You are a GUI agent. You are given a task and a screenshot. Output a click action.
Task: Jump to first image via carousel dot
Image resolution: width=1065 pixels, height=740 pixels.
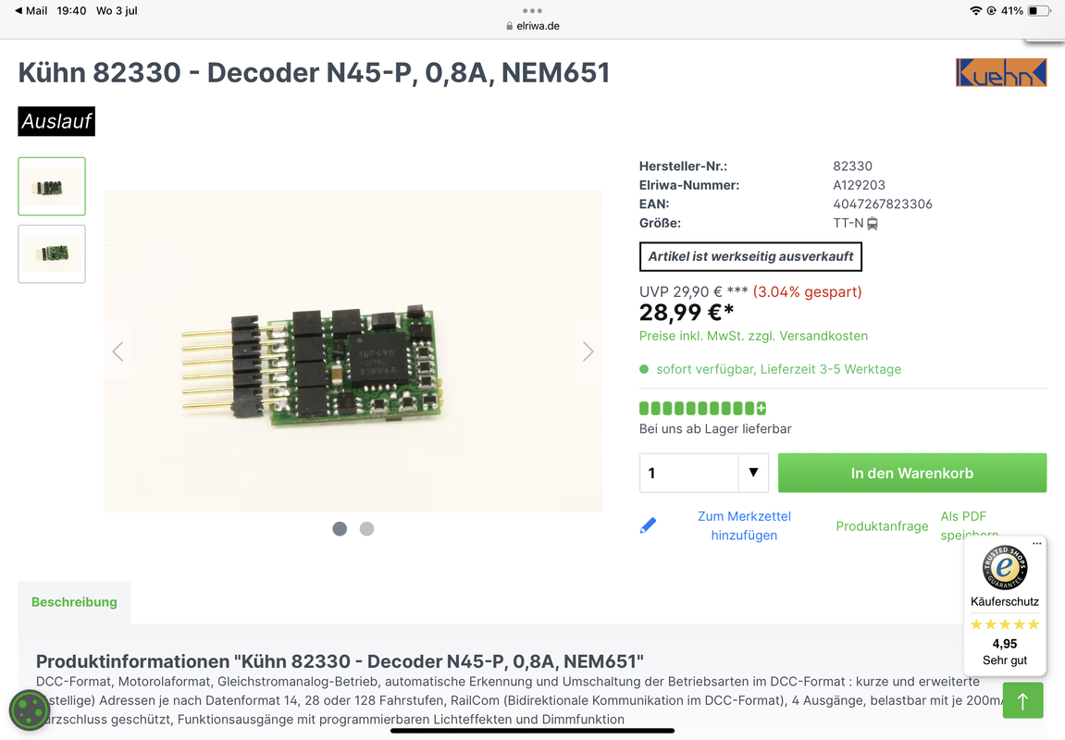[340, 529]
